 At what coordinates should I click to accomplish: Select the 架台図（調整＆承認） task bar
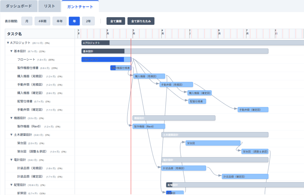tap(257, 151)
